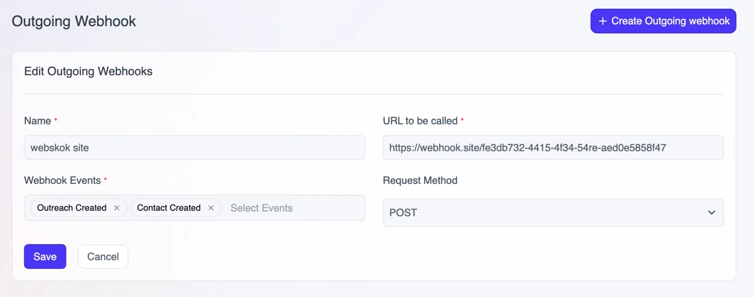Click the Request Method label

[x=420, y=180]
